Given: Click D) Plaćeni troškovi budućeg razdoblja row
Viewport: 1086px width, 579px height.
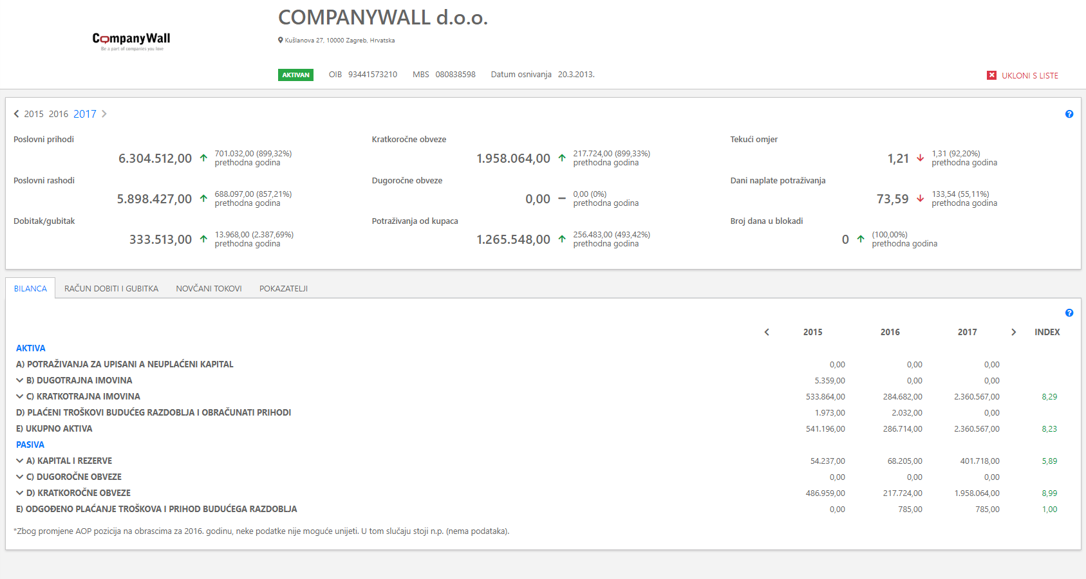Looking at the screenshot, I should (x=154, y=412).
